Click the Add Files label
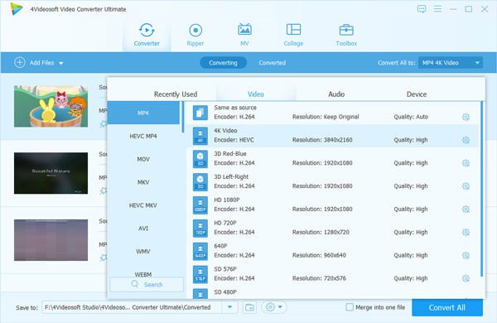Viewport: 497px width, 323px height. pyautogui.click(x=42, y=63)
